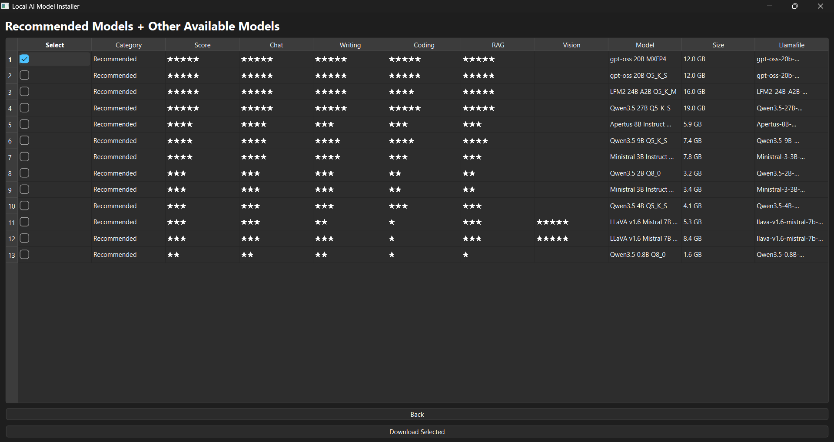Viewport: 834px width, 442px height.
Task: Click the Apertus-8B-... llamafile cell
Action: [x=792, y=124]
